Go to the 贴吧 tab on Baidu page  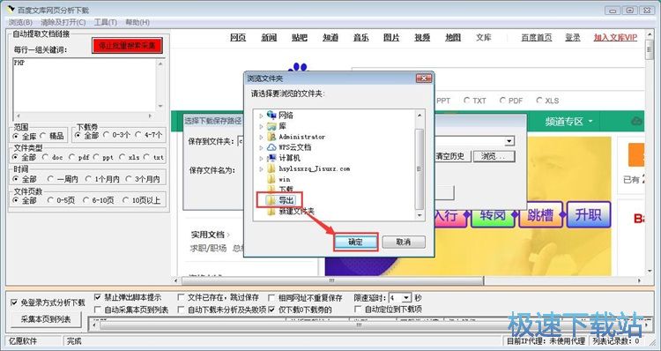tap(300, 37)
